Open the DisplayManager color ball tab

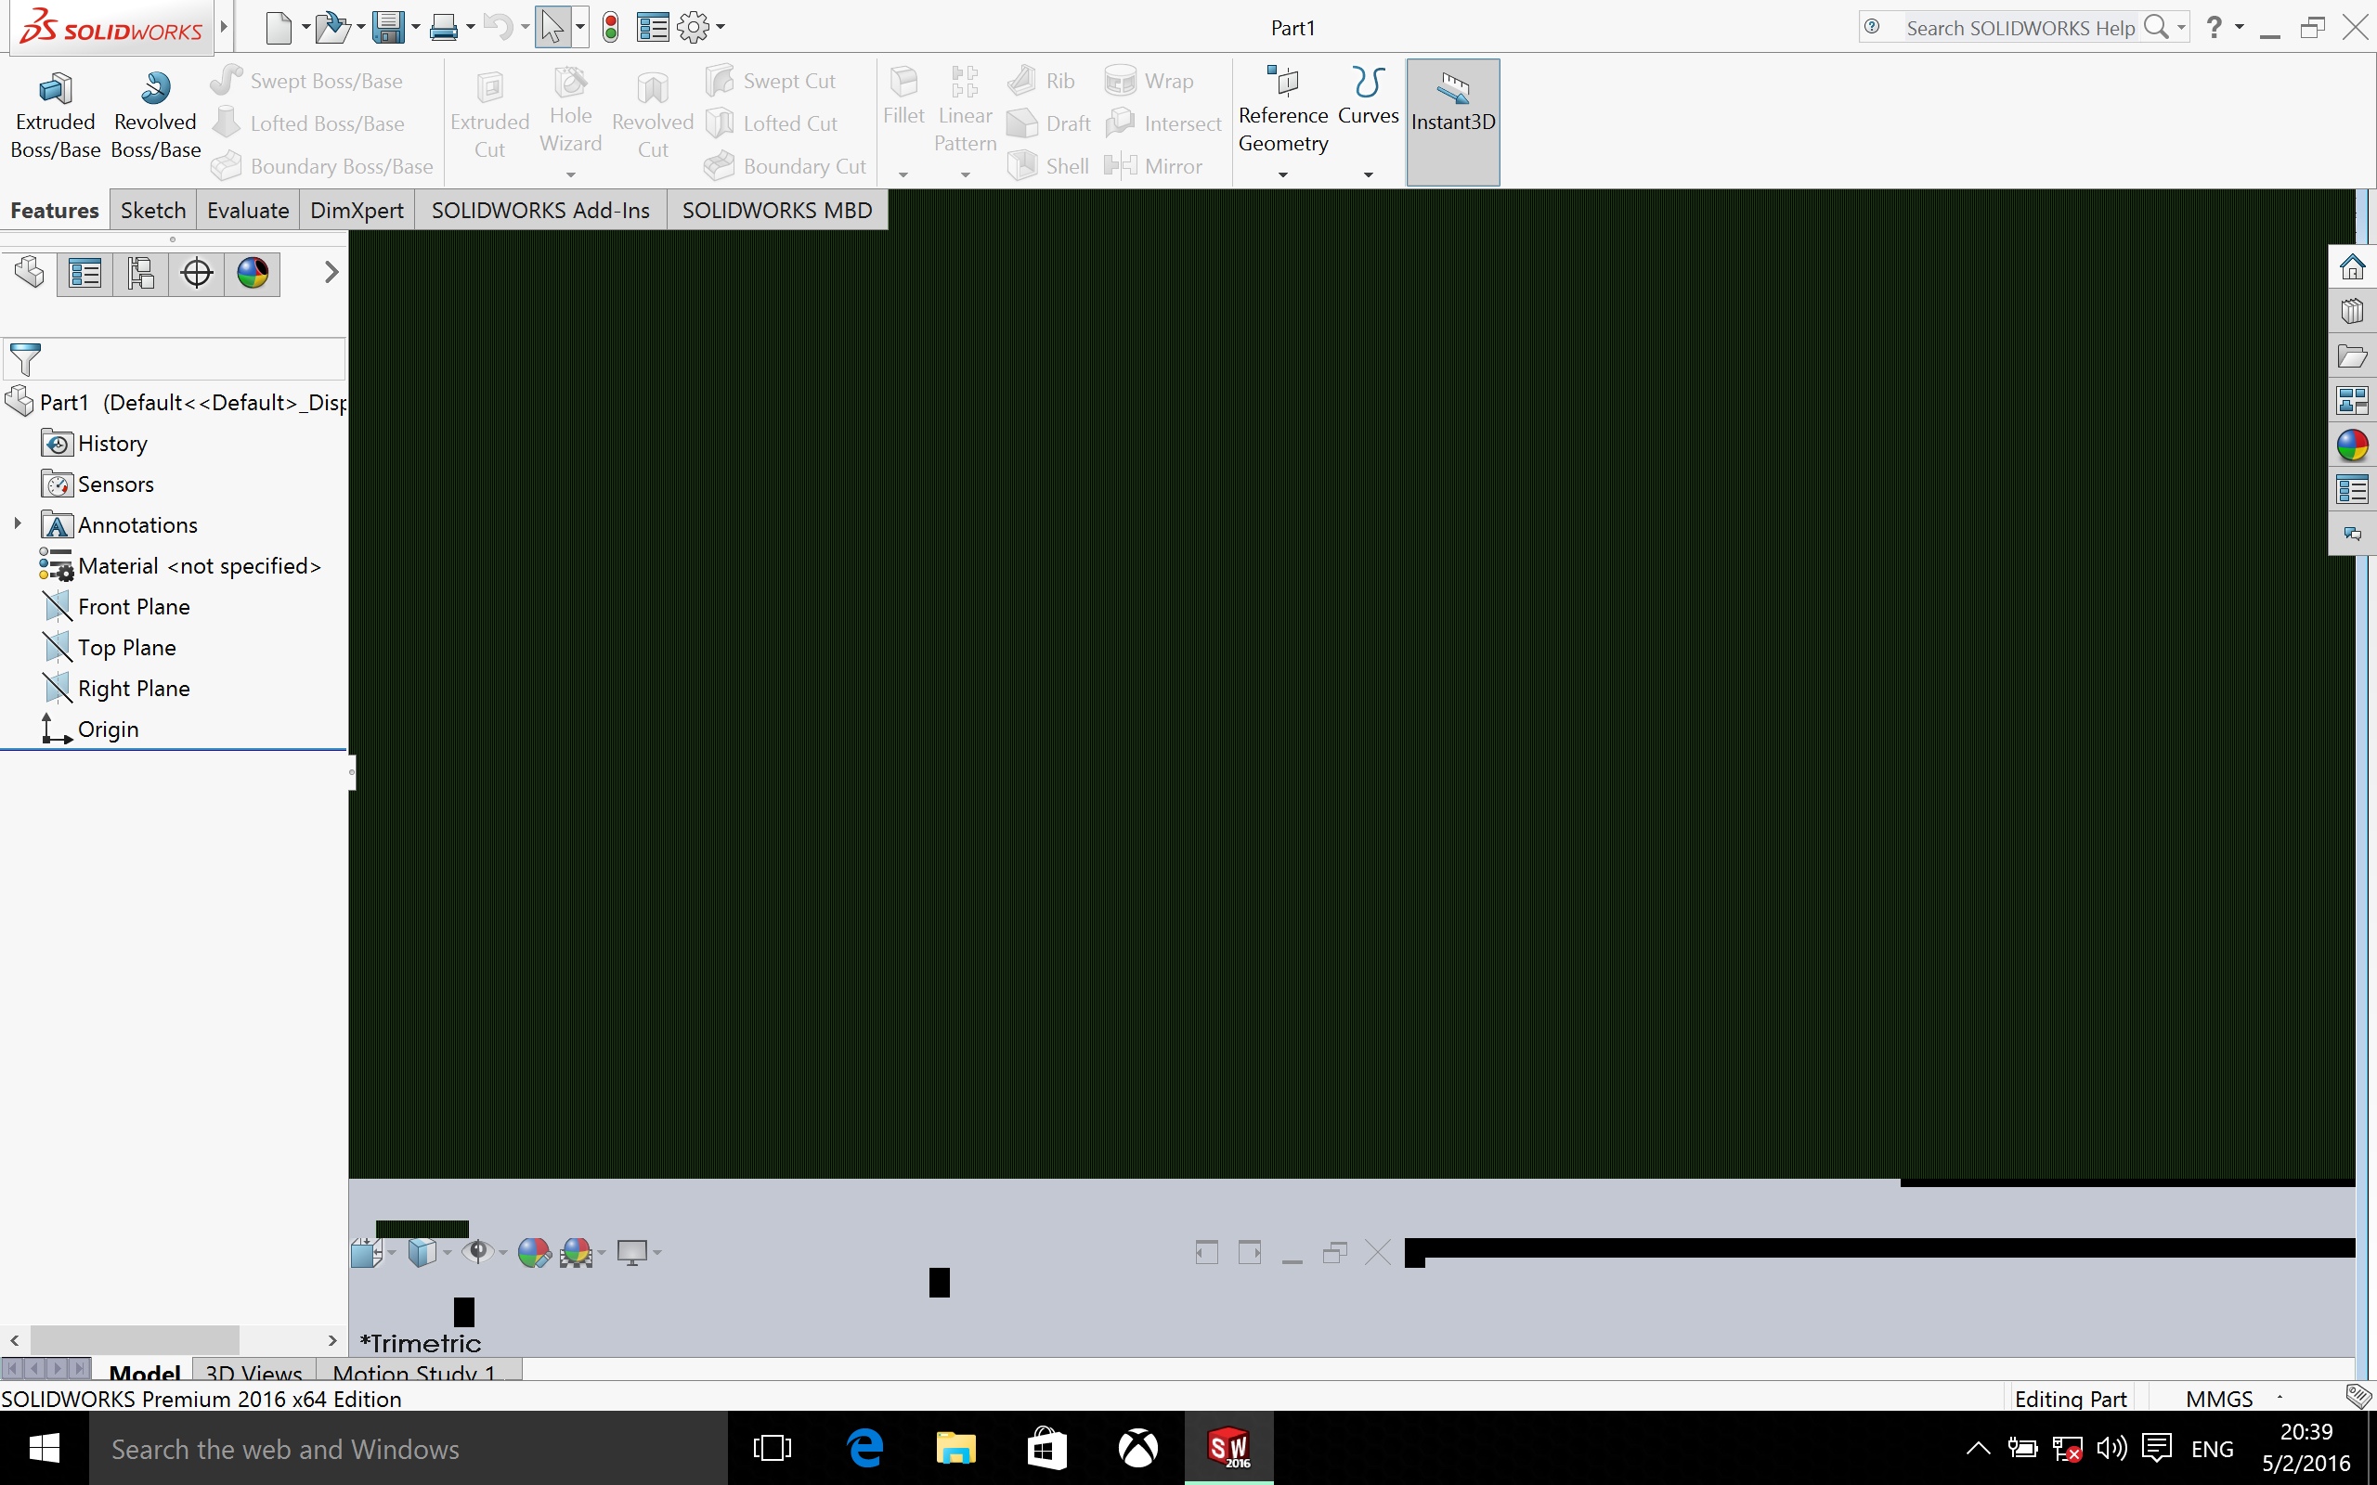(253, 273)
